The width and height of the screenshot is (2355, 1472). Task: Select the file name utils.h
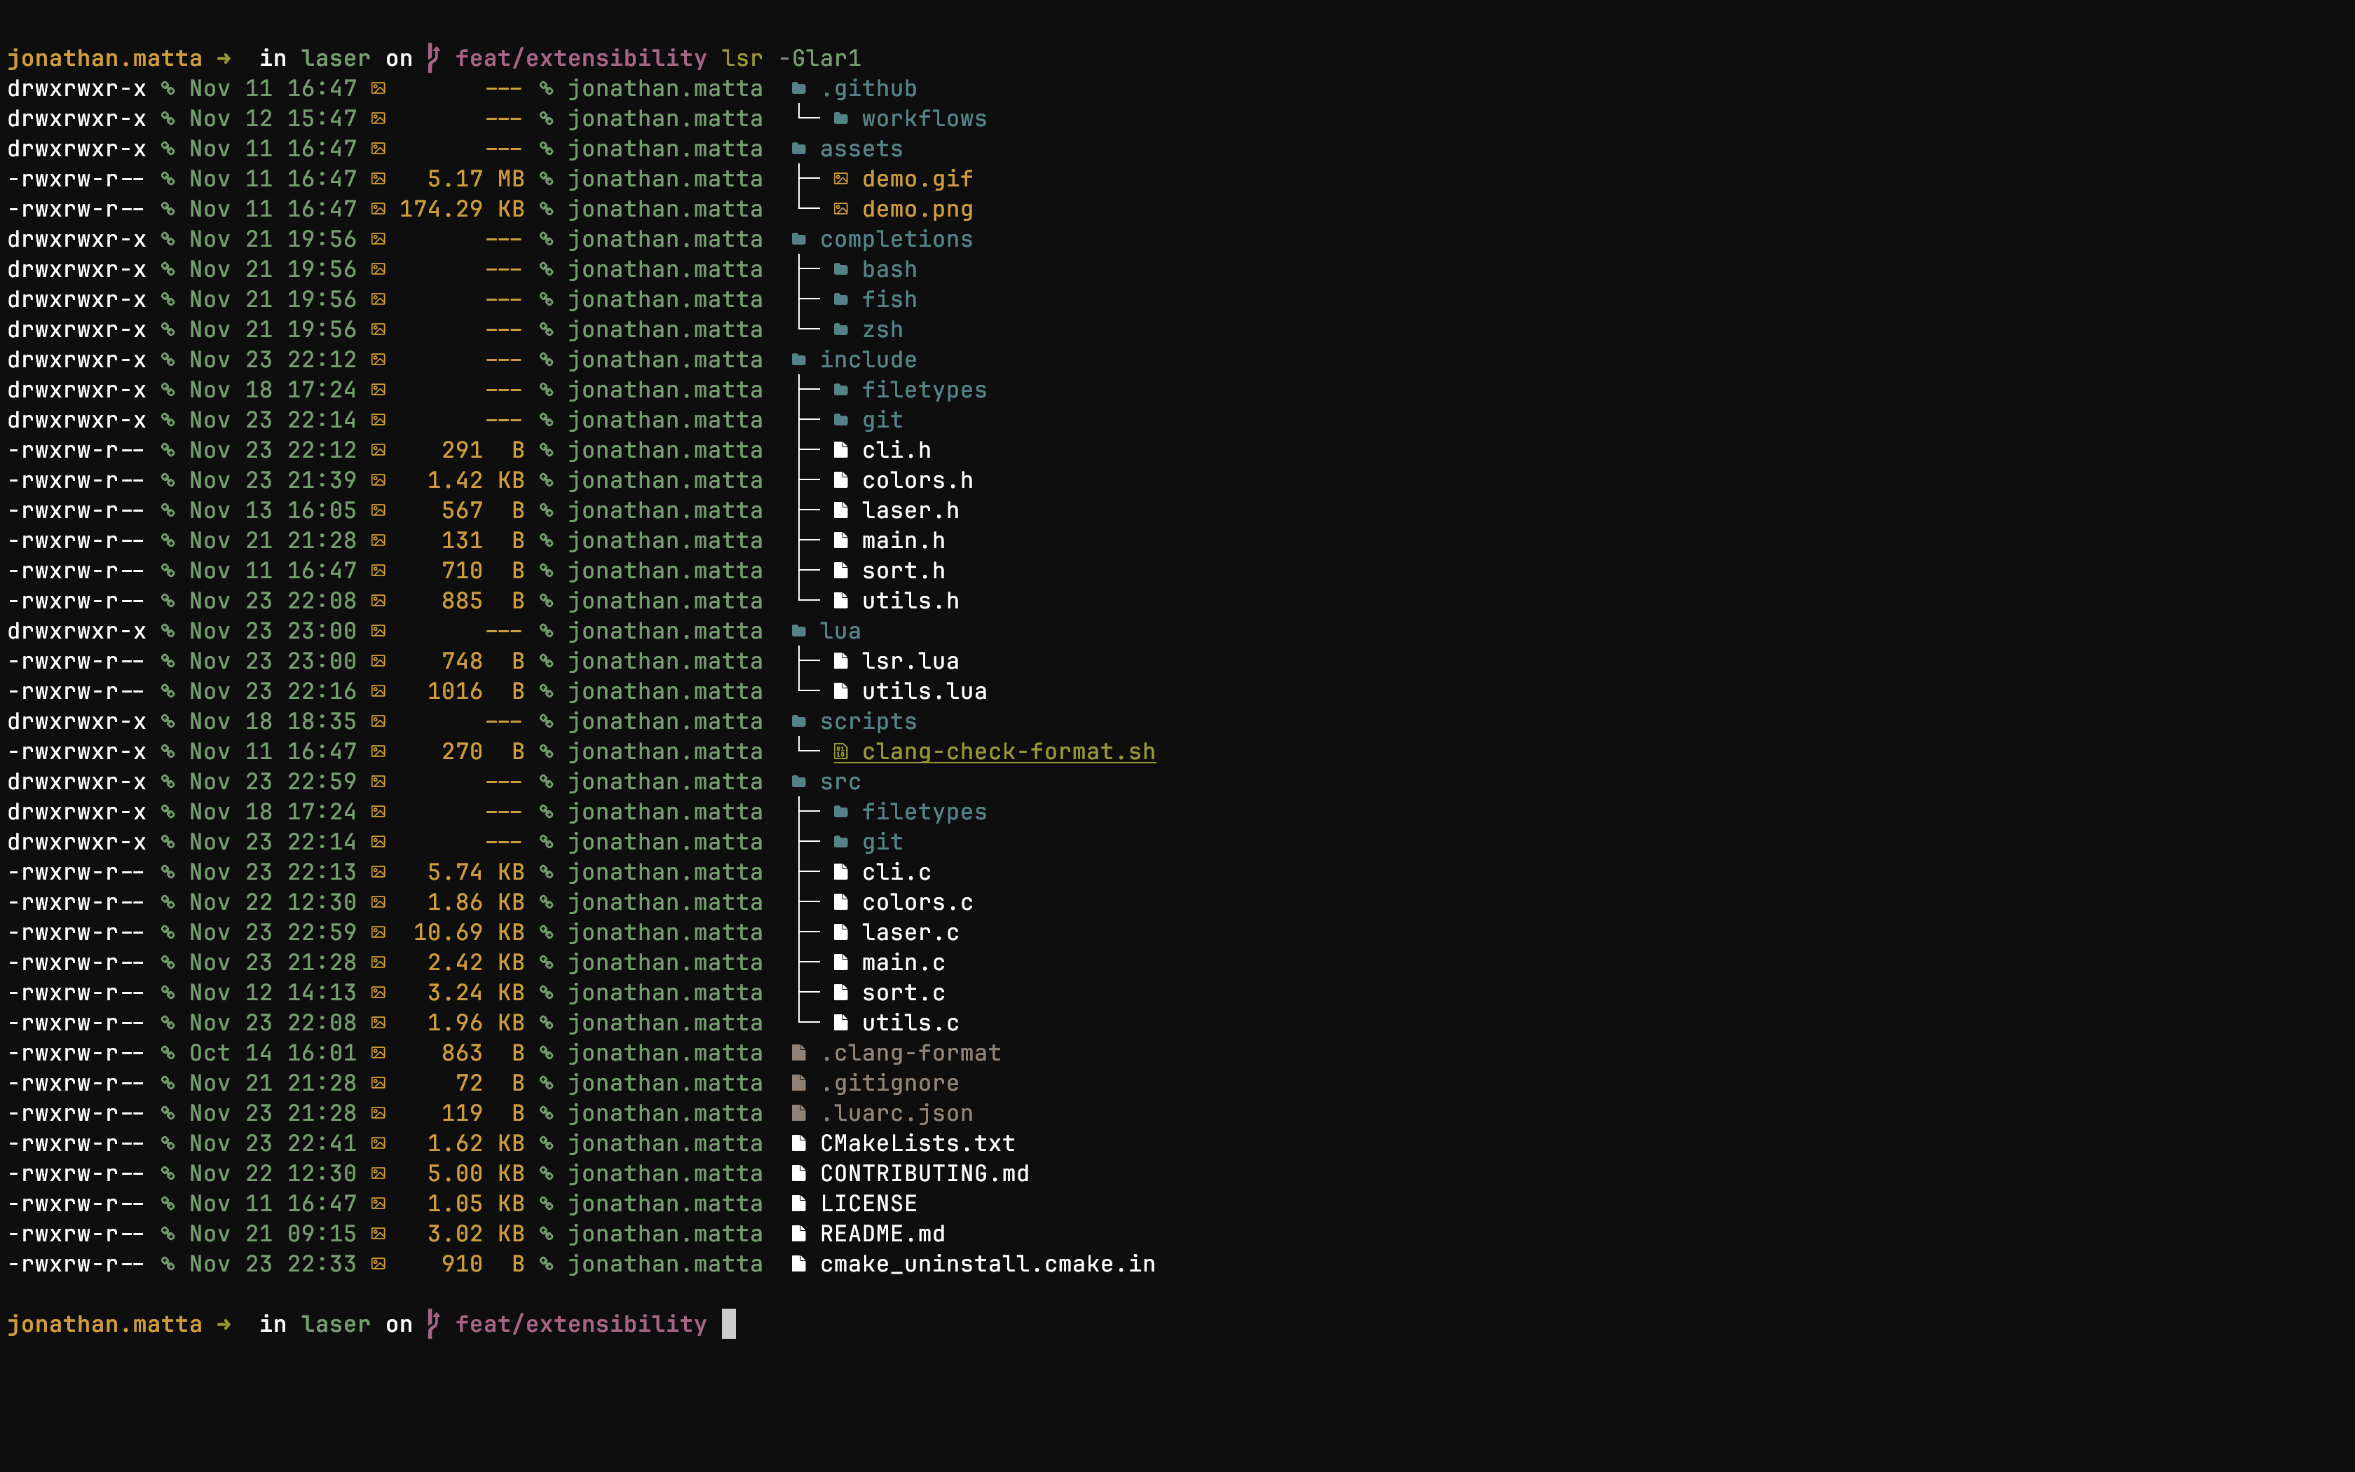coord(910,601)
